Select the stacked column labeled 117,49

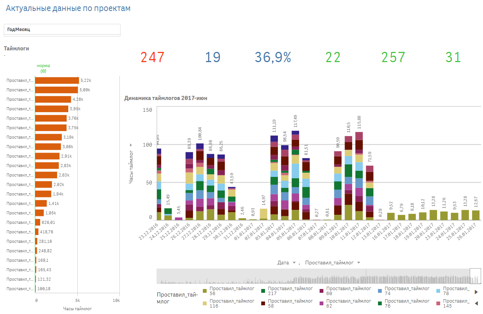295,174
